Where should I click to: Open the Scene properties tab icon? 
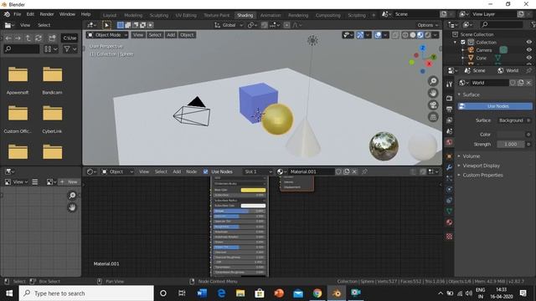449,131
